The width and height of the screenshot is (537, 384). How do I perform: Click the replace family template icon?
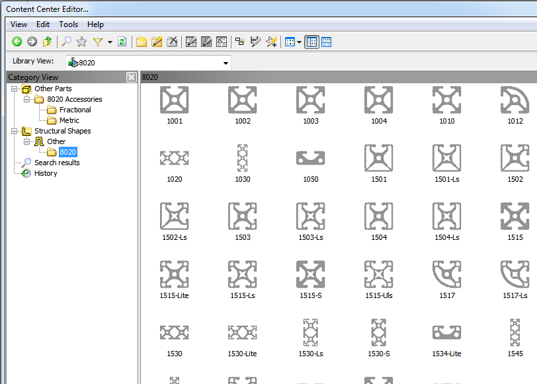point(240,42)
